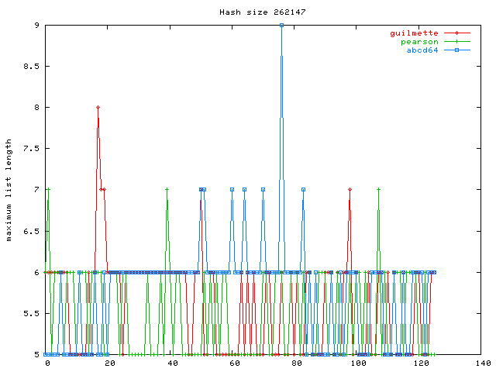Image resolution: width=496 pixels, height=372 pixels.
Task: Click the red guilmette peak marker at value 8
Action: pyautogui.click(x=98, y=107)
